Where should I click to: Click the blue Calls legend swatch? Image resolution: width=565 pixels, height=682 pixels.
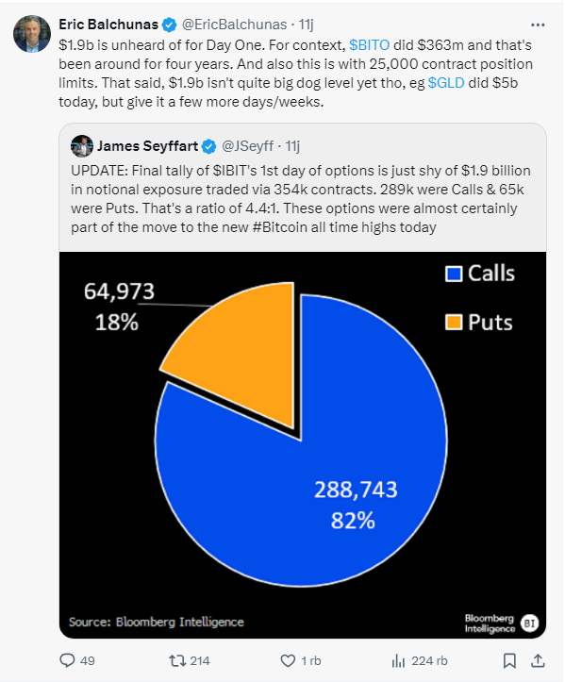pos(454,274)
